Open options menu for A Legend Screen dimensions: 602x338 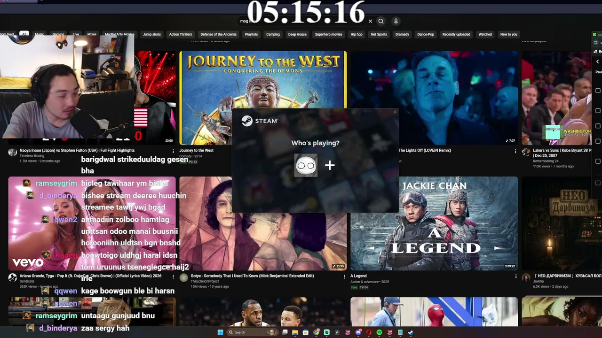515,277
